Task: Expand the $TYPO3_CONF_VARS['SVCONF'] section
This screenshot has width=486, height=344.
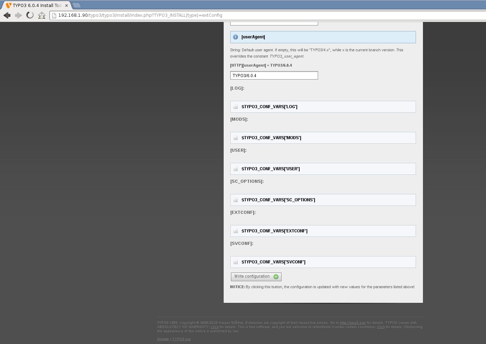Action: coord(273,262)
